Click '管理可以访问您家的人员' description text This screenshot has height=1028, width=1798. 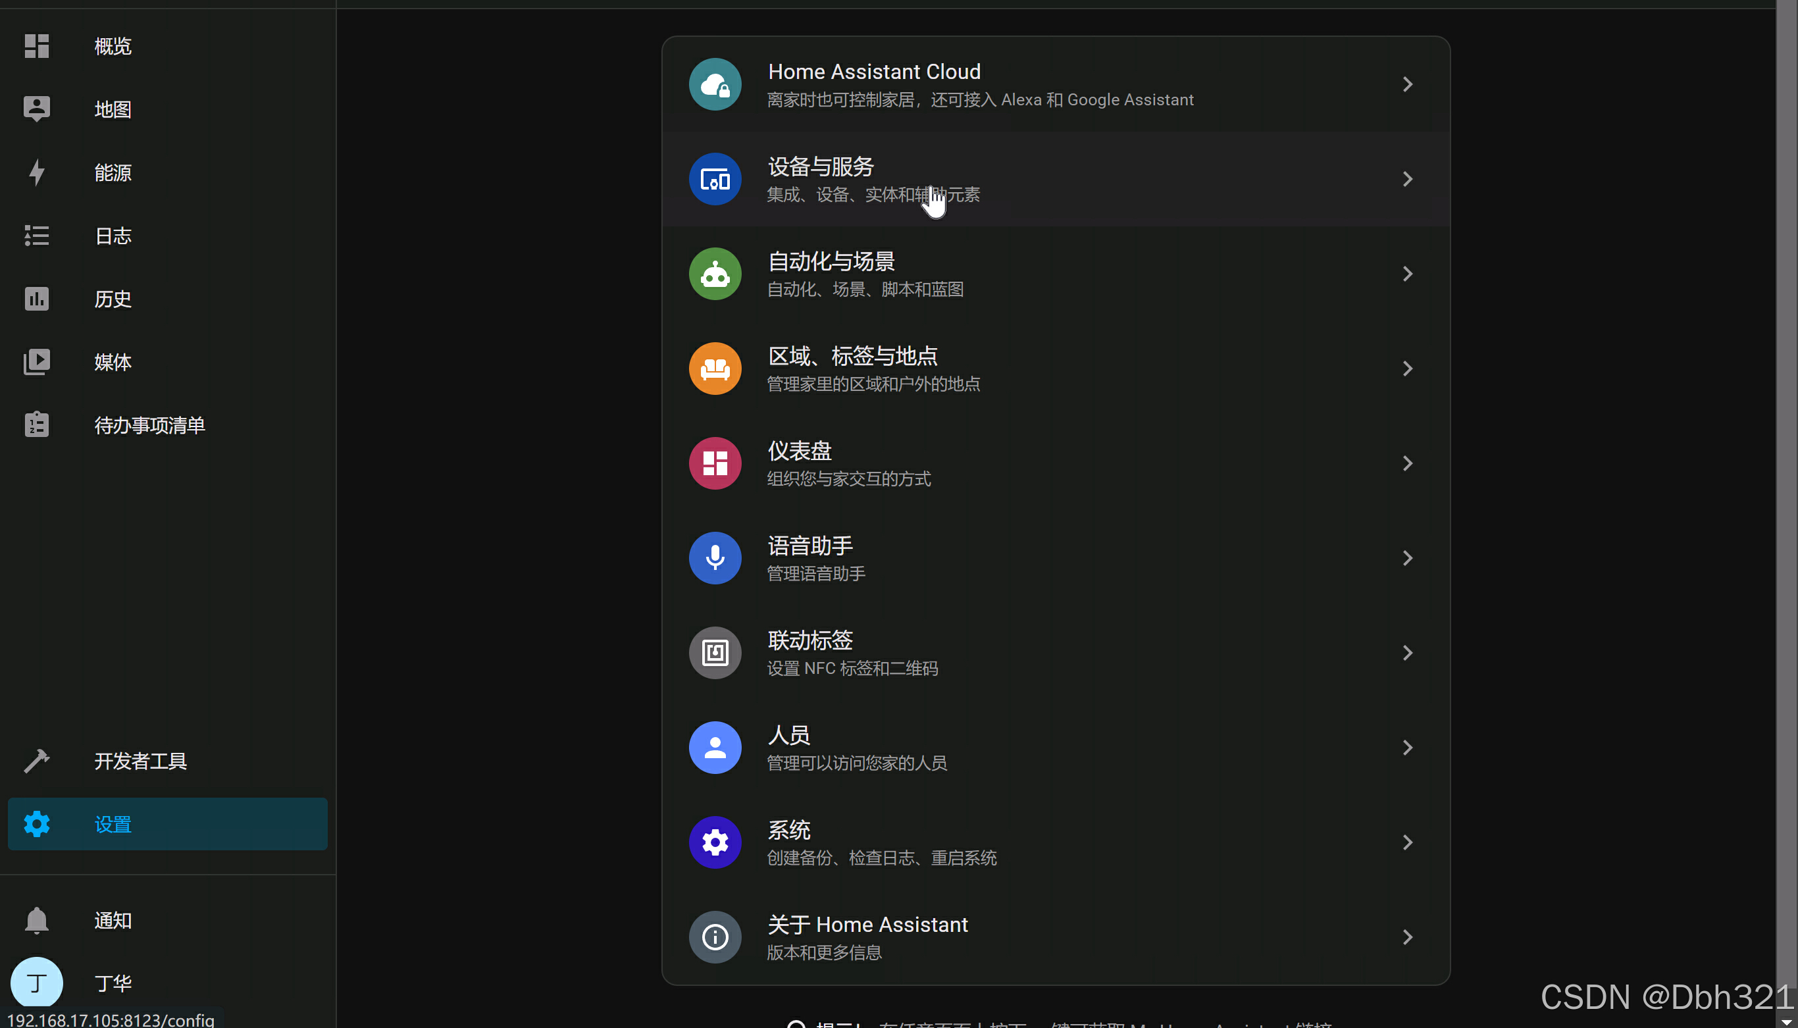856,763
